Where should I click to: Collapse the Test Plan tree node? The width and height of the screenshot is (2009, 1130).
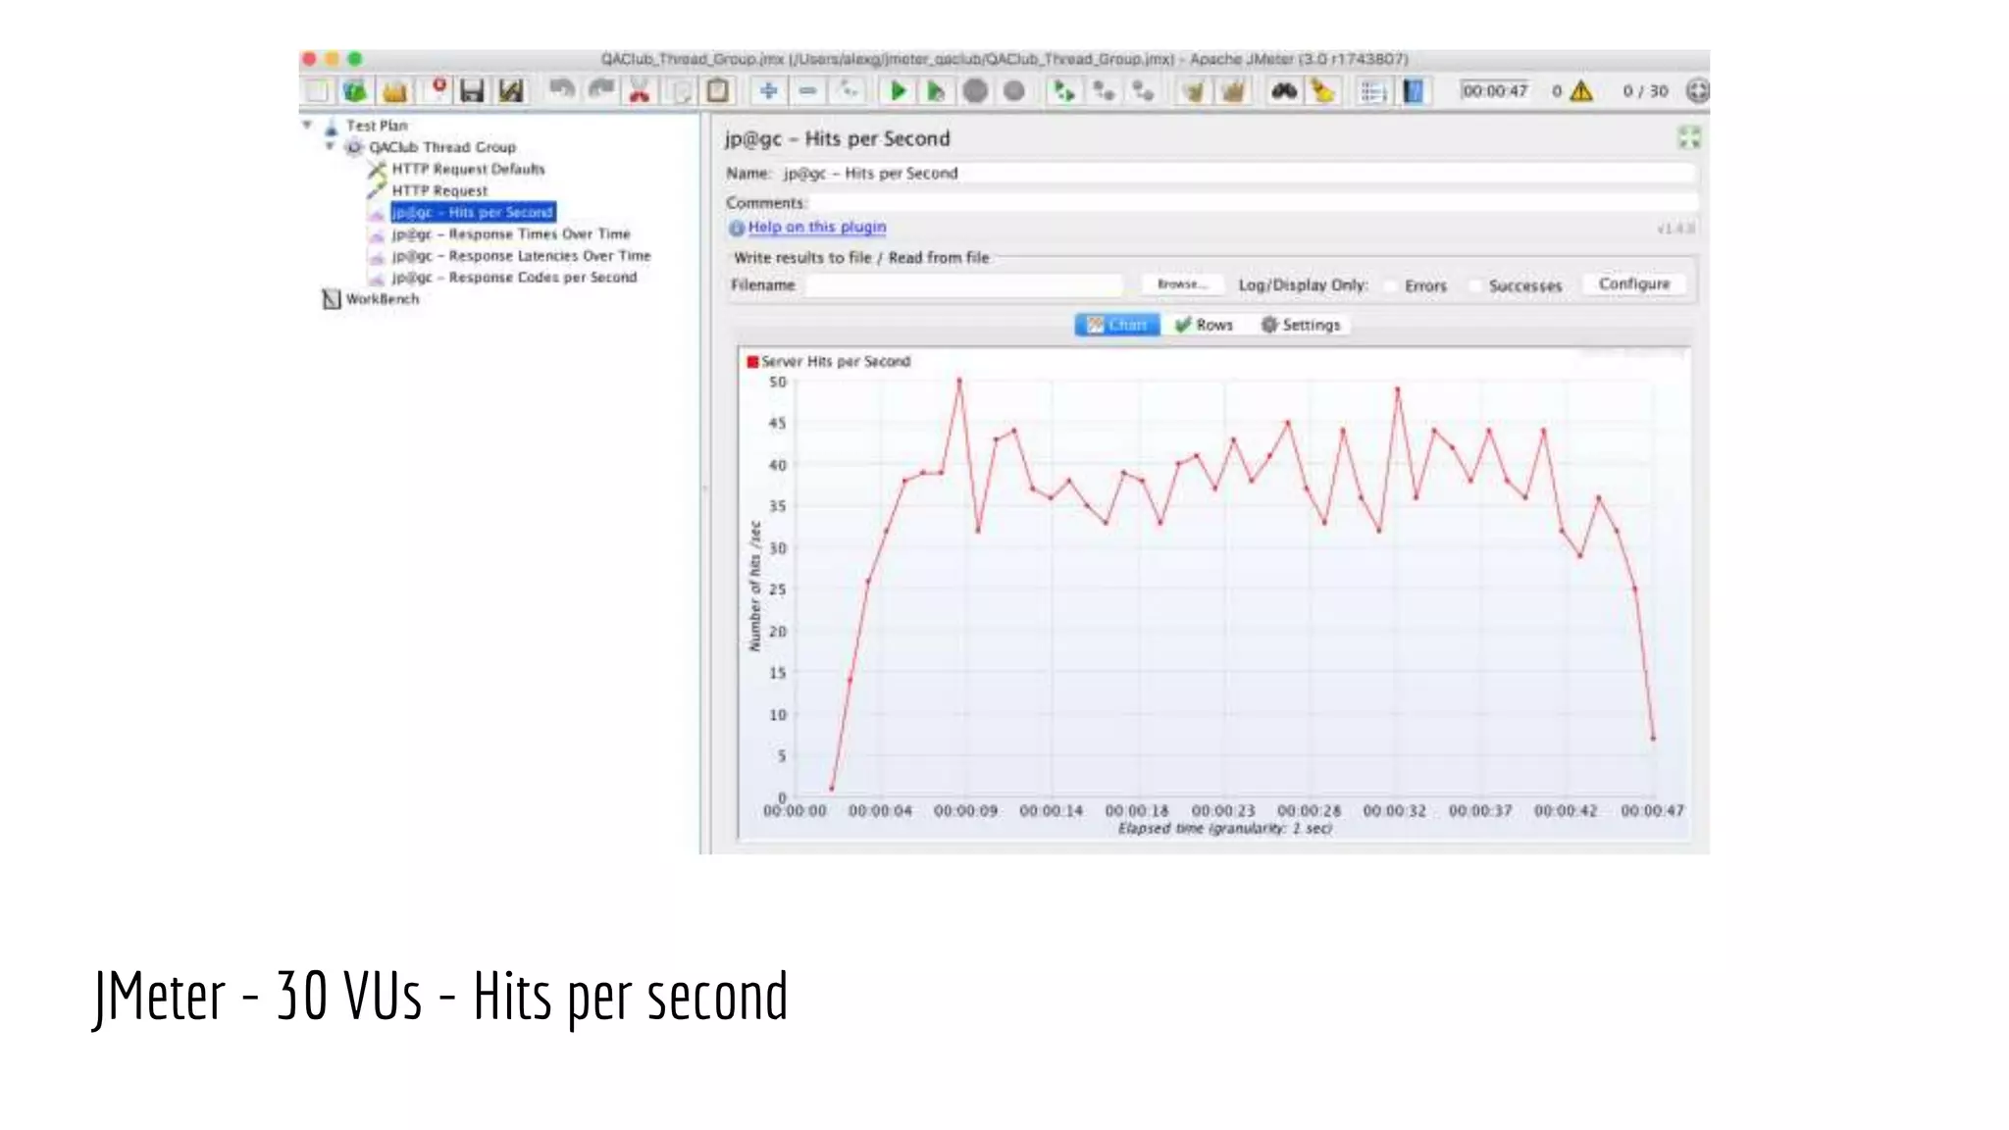[307, 126]
